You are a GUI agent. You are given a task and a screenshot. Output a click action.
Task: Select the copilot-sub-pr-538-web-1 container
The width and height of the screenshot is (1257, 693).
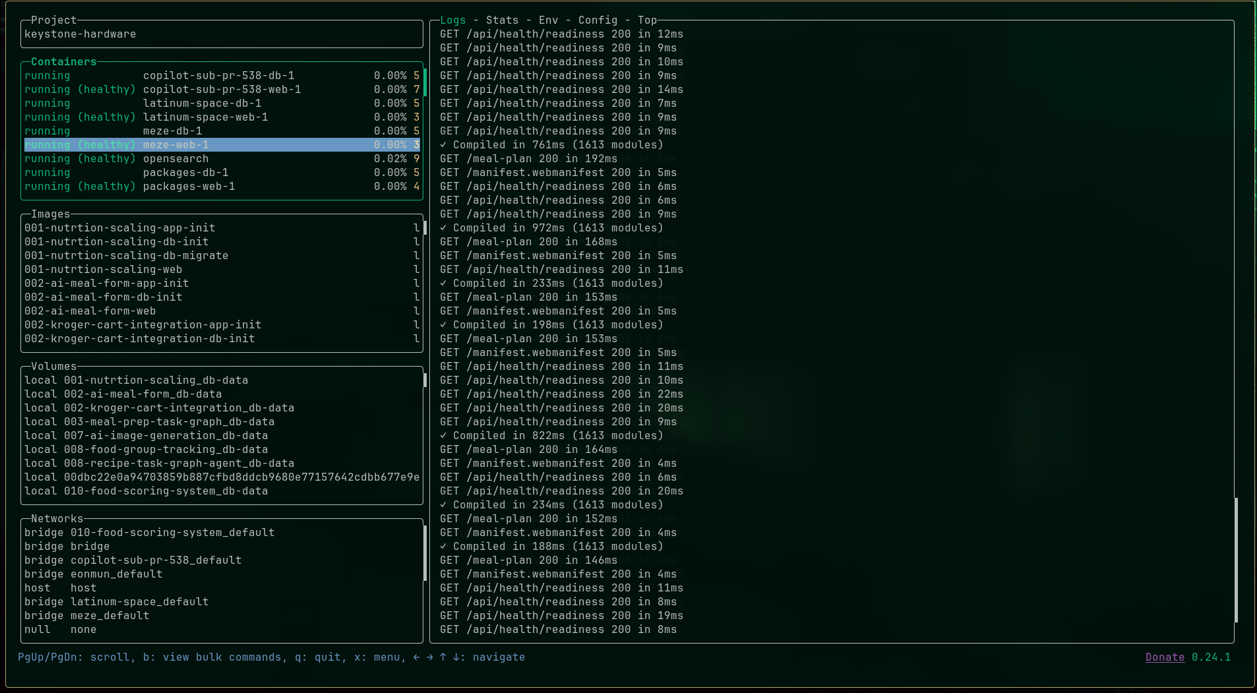tap(222, 89)
